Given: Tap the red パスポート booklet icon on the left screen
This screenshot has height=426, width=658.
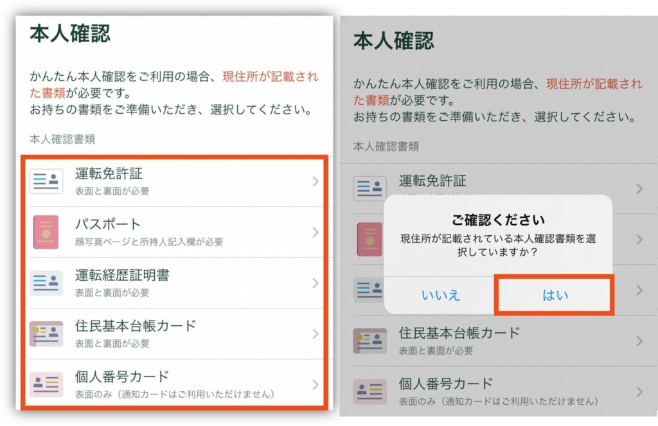Looking at the screenshot, I should click(x=46, y=232).
